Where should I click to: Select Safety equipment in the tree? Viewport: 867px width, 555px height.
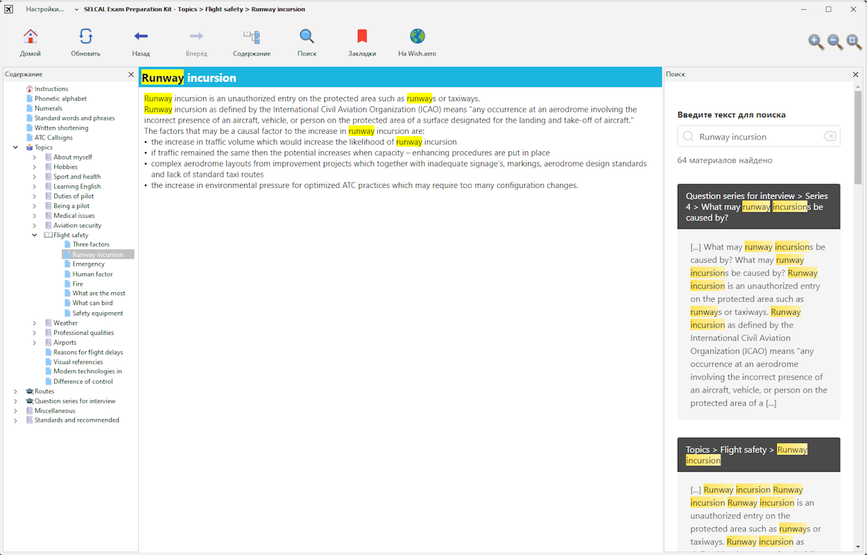pyautogui.click(x=98, y=313)
